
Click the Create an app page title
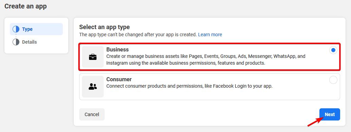25,6
